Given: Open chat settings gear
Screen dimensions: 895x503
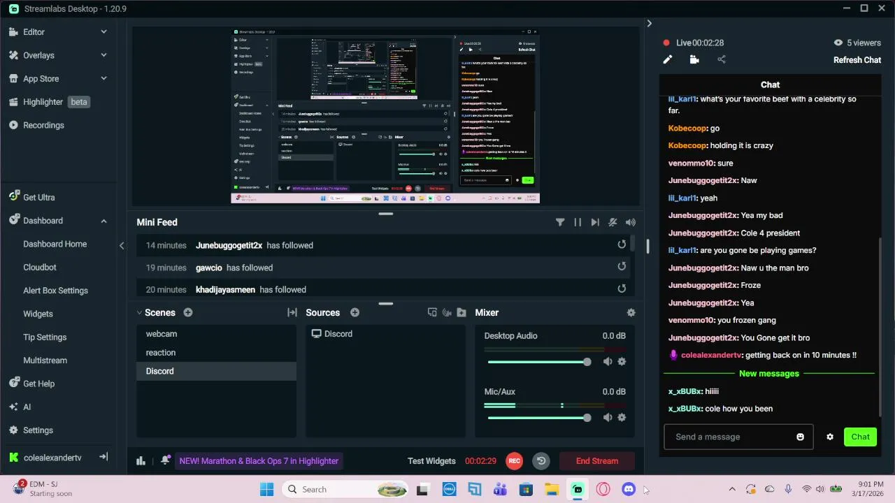Looking at the screenshot, I should tap(830, 437).
